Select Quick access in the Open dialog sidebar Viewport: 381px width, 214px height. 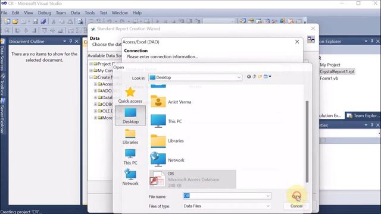[x=130, y=95]
